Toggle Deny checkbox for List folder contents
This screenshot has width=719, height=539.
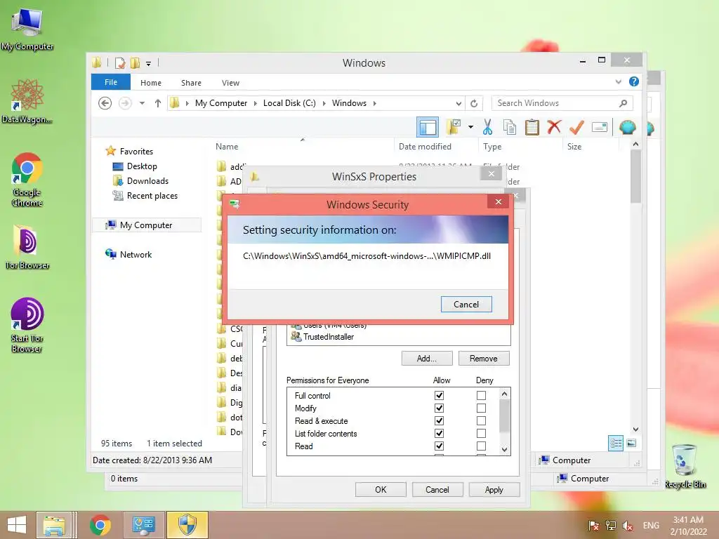(x=481, y=433)
